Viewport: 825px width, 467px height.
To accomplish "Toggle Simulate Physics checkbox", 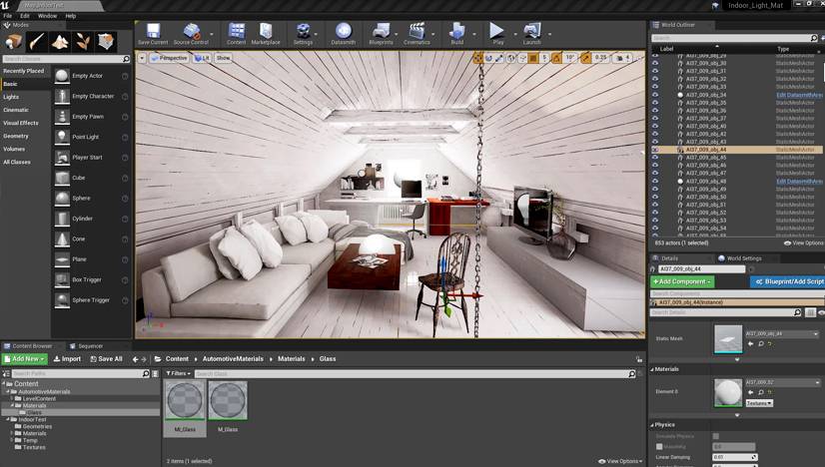I will tap(715, 436).
